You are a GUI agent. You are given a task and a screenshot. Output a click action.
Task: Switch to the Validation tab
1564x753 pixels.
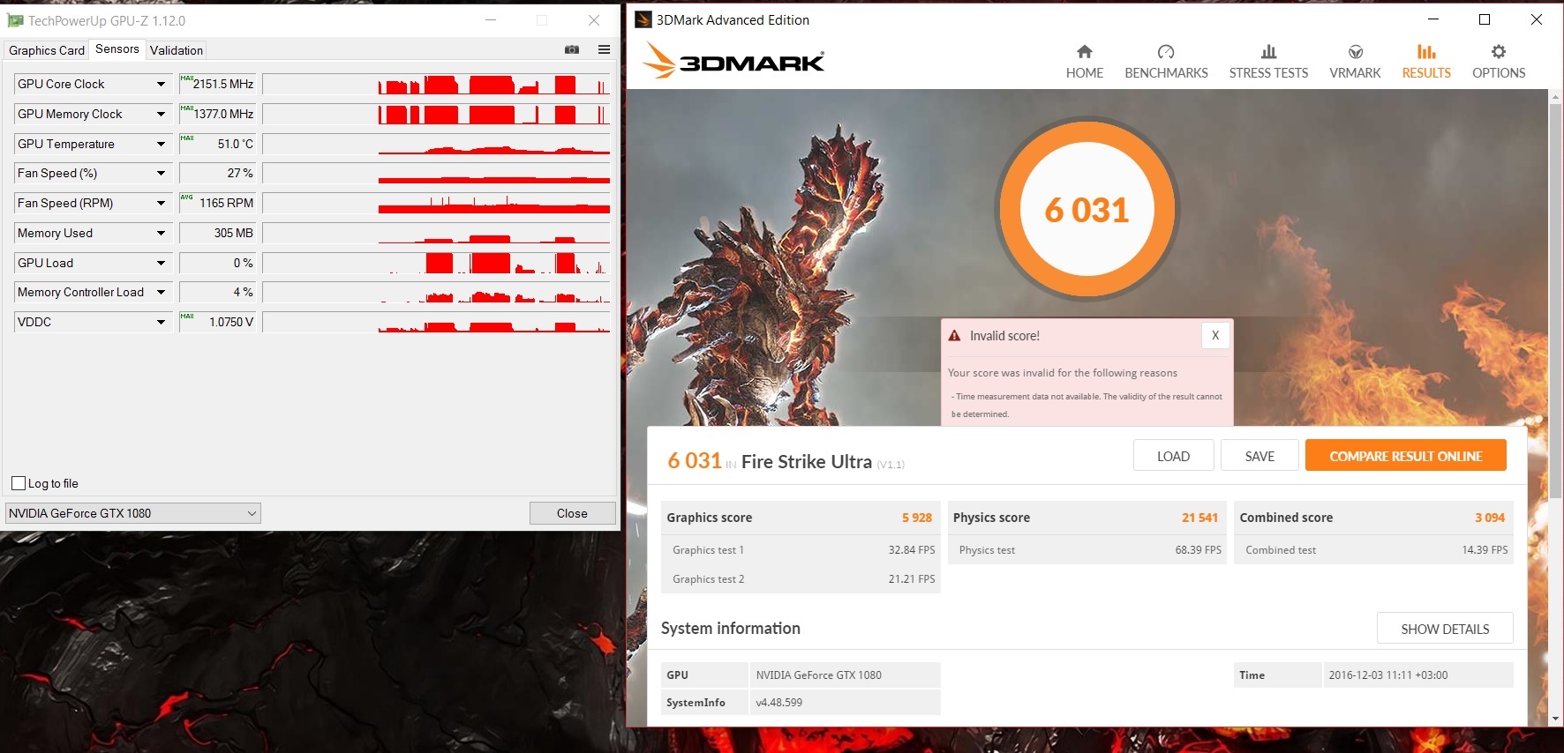(x=177, y=50)
